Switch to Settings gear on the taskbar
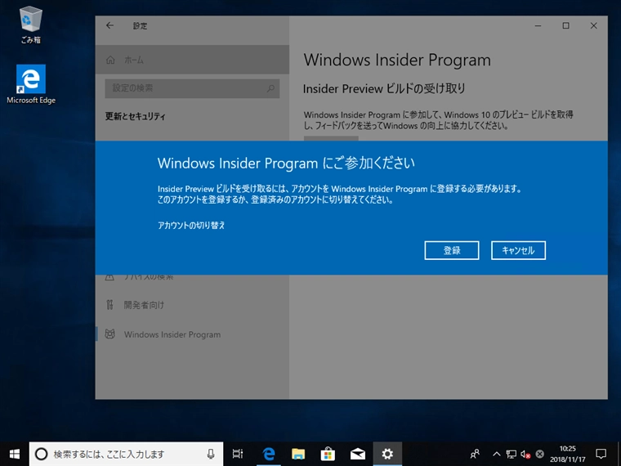This screenshot has height=466, width=621. coord(387,454)
